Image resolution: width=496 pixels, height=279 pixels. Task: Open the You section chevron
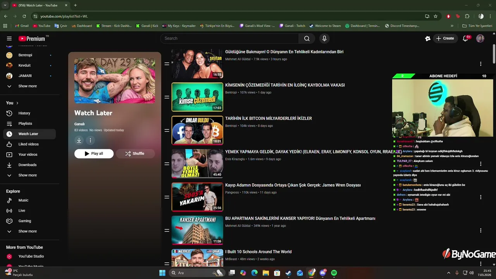tap(17, 103)
